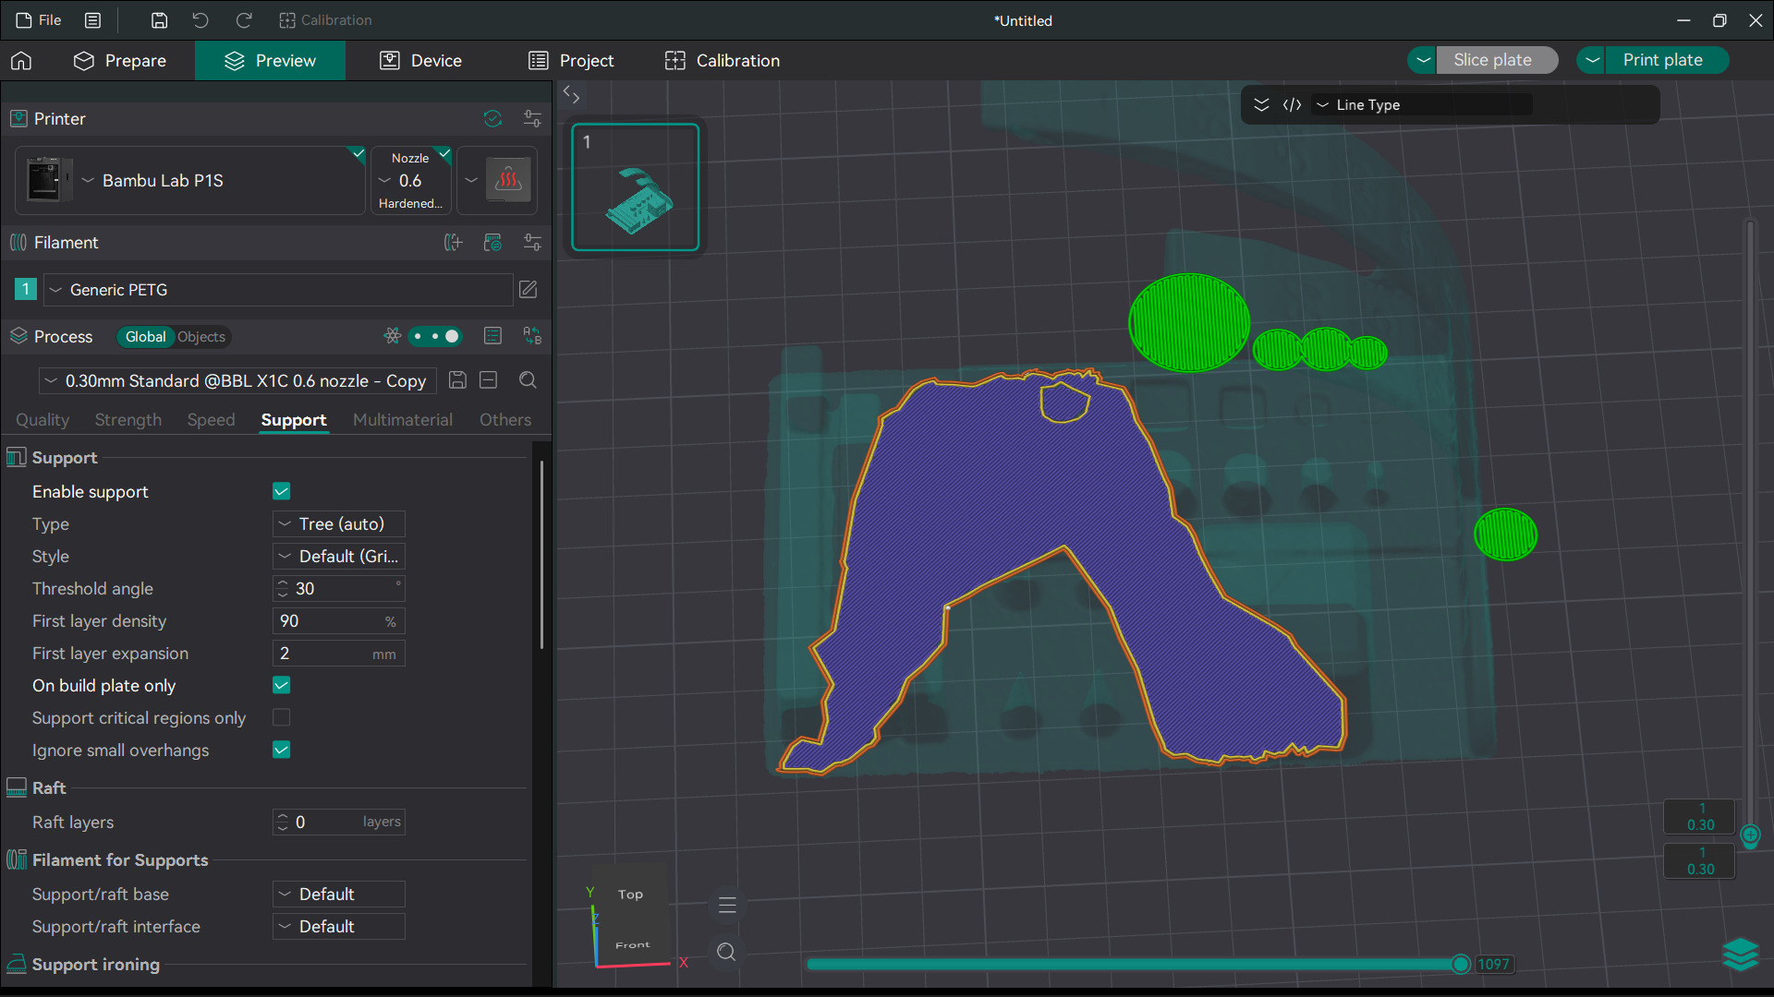
Task: Open the support Type dropdown
Action: coord(339,523)
